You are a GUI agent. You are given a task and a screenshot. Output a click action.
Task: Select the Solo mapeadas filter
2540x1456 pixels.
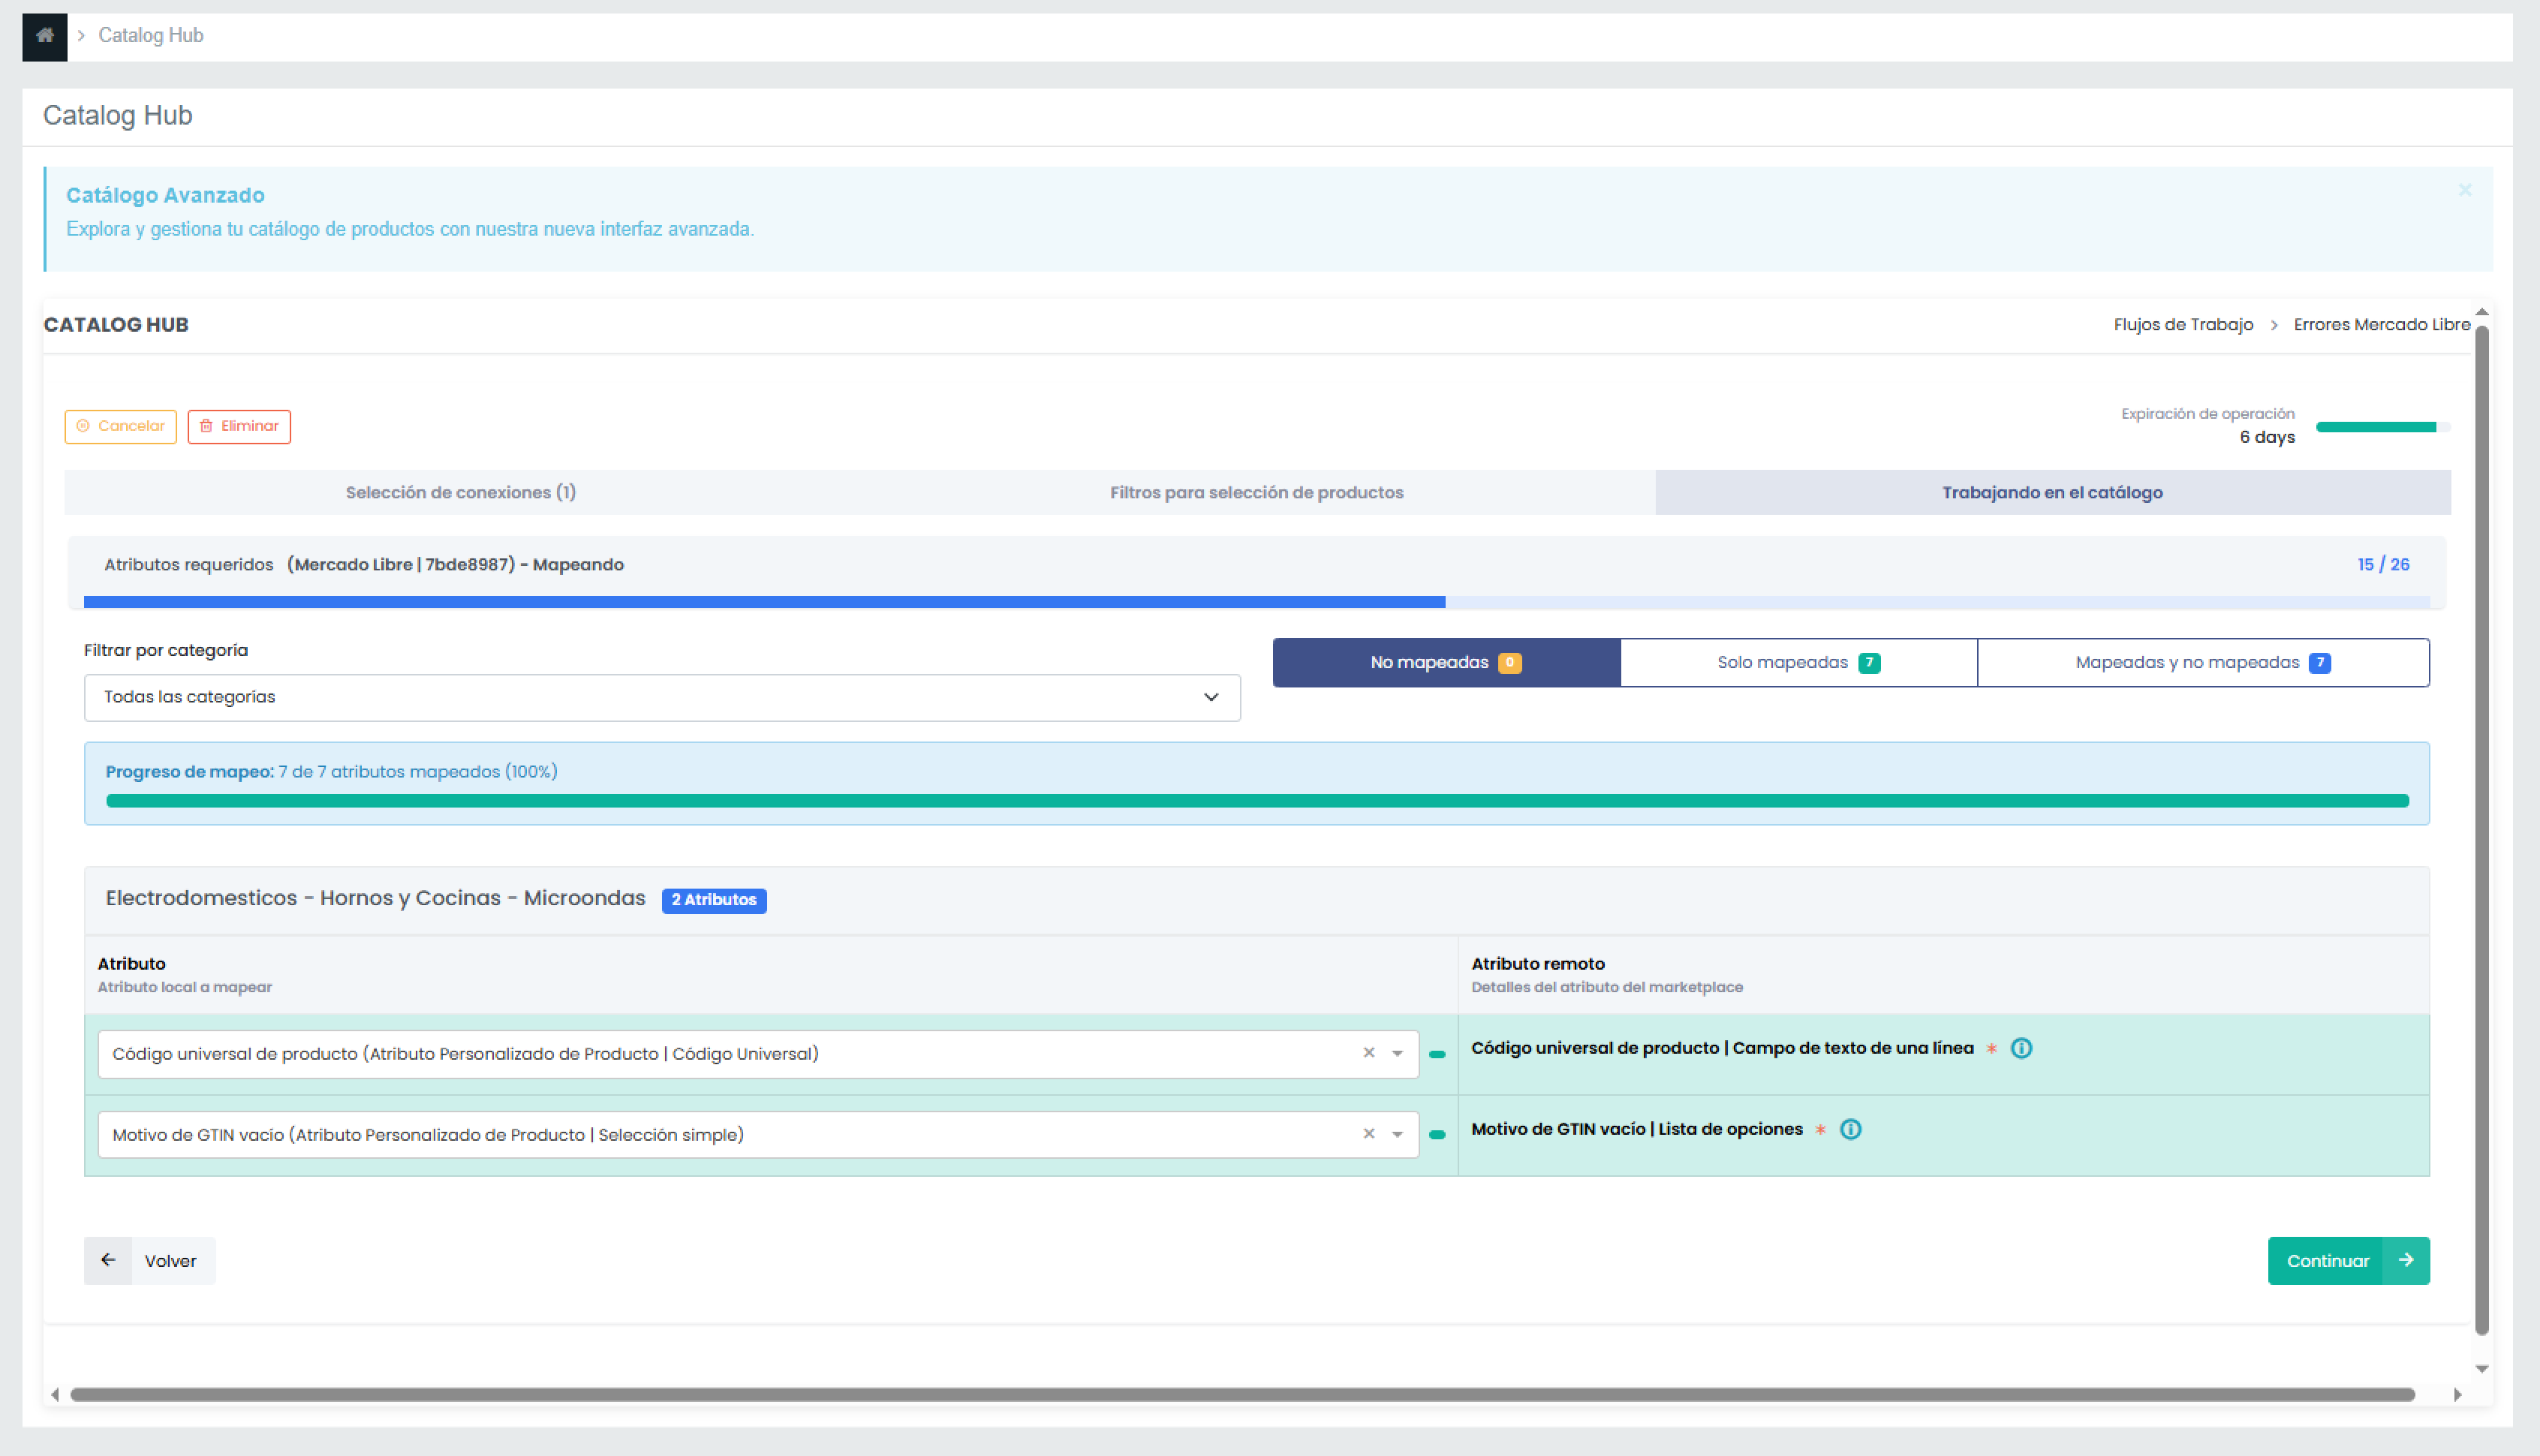[x=1797, y=662]
